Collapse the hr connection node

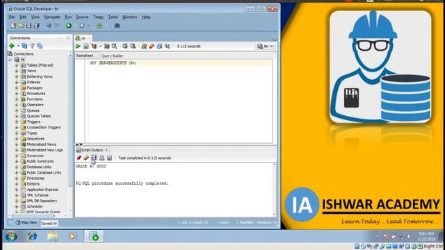10,60
